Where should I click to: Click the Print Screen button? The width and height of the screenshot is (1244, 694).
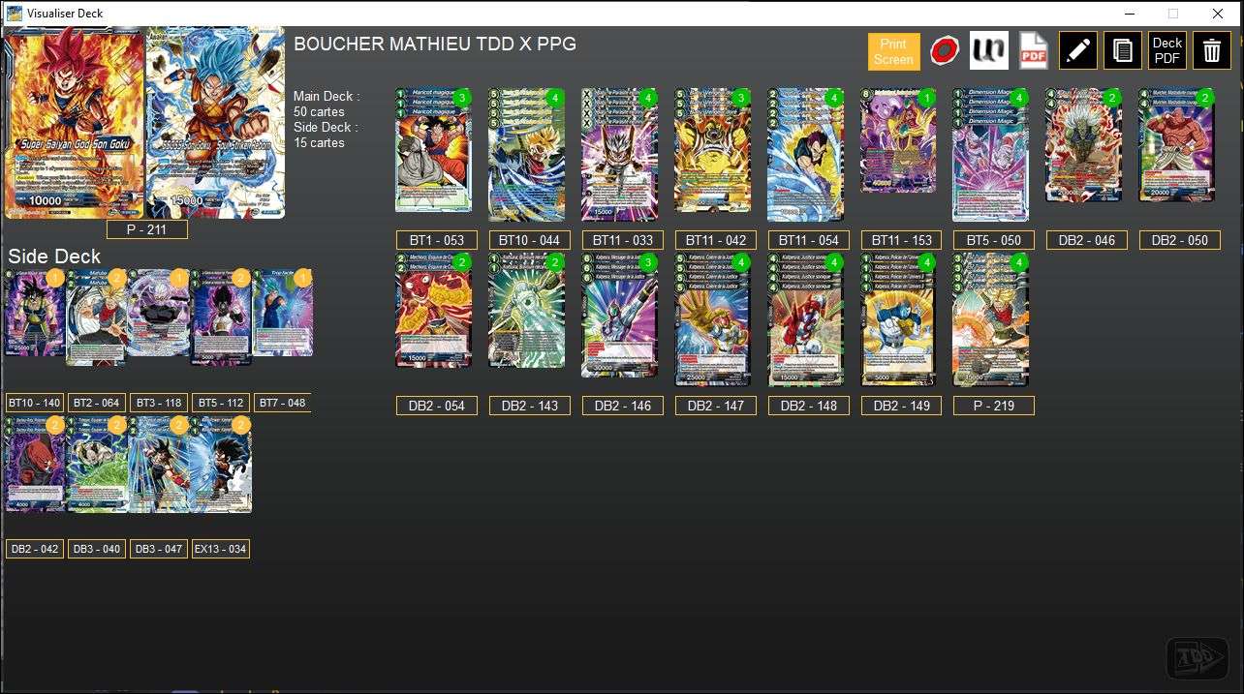pyautogui.click(x=893, y=50)
